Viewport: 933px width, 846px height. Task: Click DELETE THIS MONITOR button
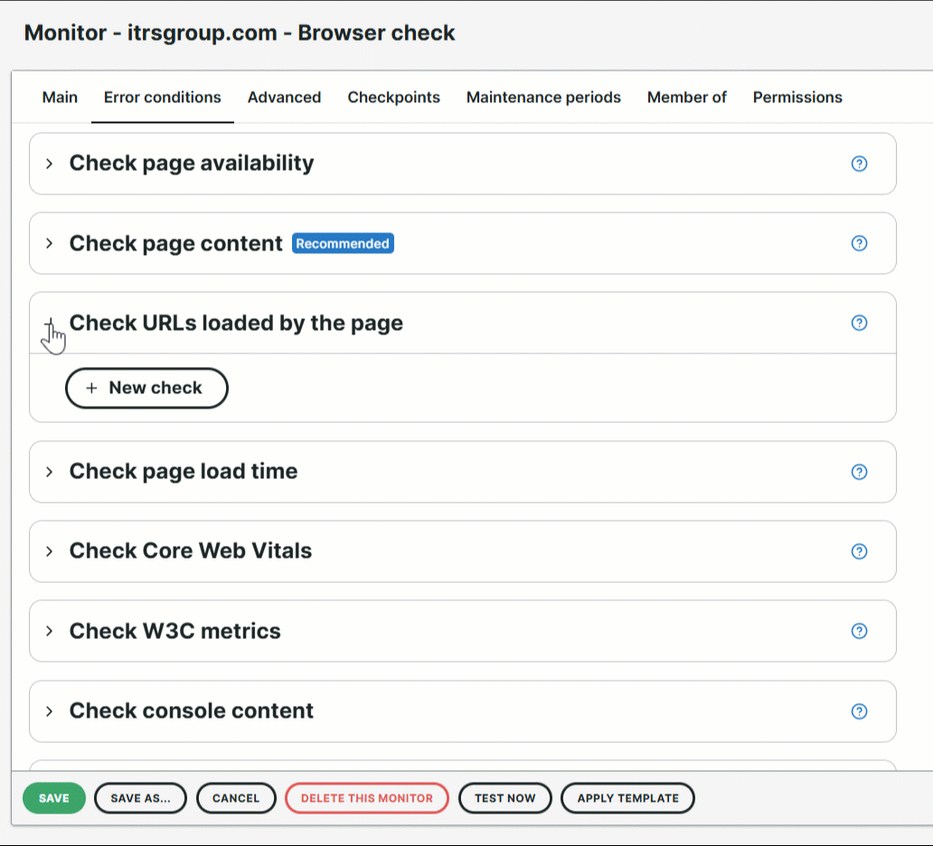coord(366,798)
